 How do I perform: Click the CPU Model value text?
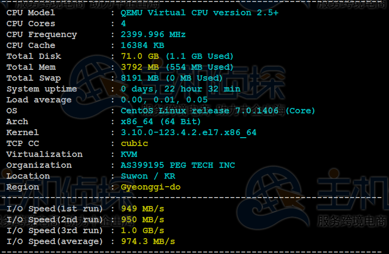[x=199, y=13]
